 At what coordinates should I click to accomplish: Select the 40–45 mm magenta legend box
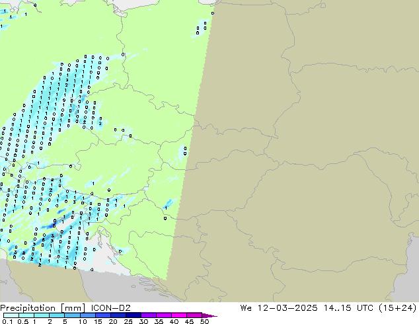(x=179, y=315)
